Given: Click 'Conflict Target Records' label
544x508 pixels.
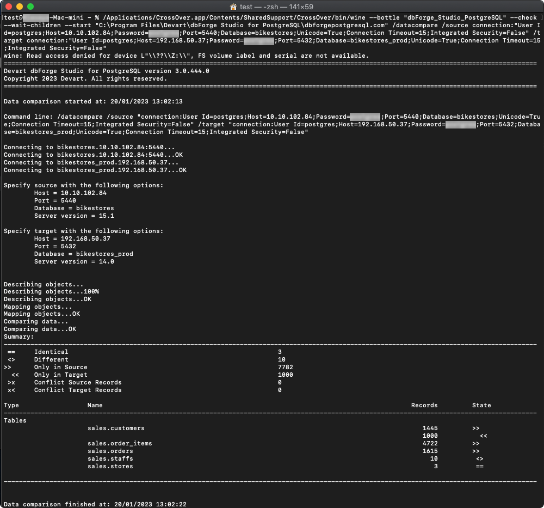Looking at the screenshot, I should 78,390.
